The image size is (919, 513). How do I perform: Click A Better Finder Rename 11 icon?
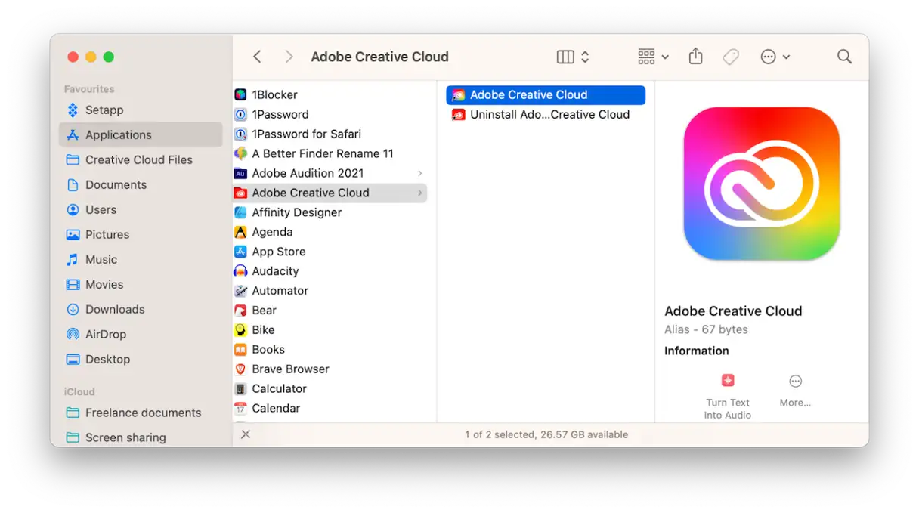pos(240,153)
